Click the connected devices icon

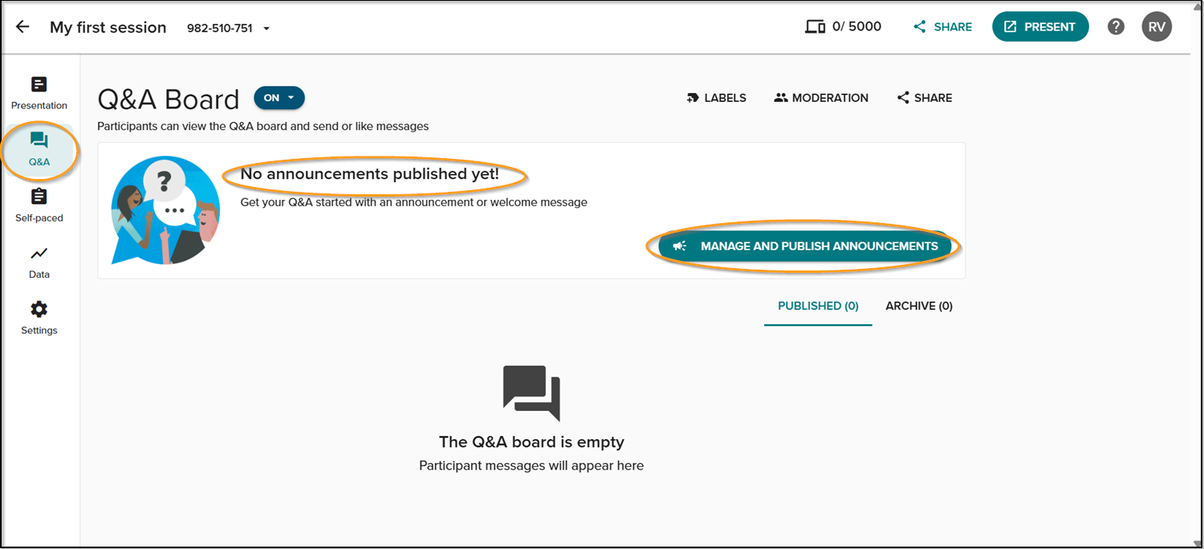tap(815, 26)
